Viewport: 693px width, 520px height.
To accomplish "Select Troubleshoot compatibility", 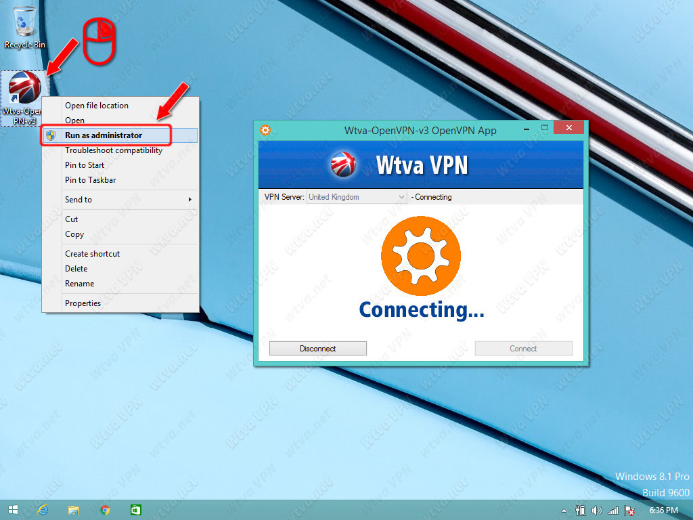I will pos(120,150).
